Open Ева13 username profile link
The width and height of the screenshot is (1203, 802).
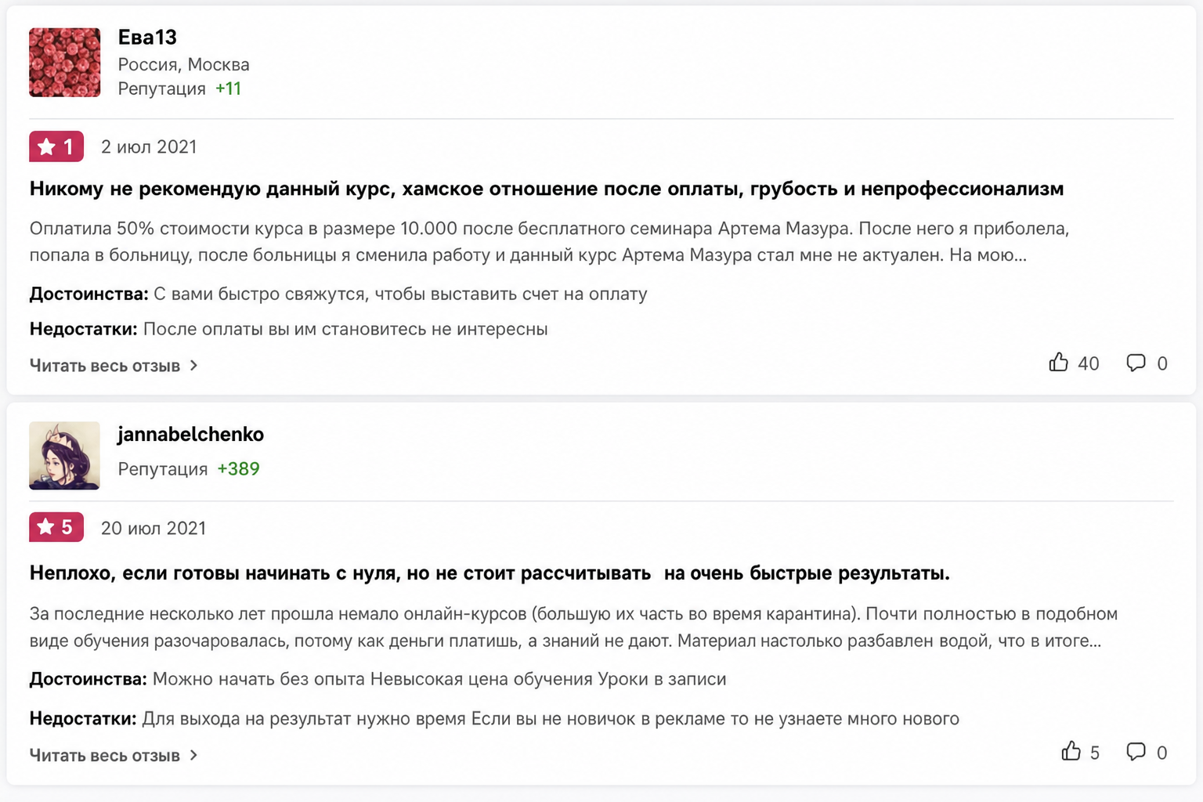147,37
